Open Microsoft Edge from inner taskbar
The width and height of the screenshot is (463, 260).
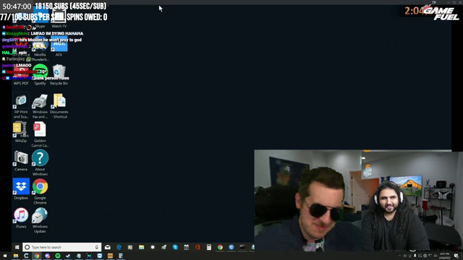click(x=119, y=247)
